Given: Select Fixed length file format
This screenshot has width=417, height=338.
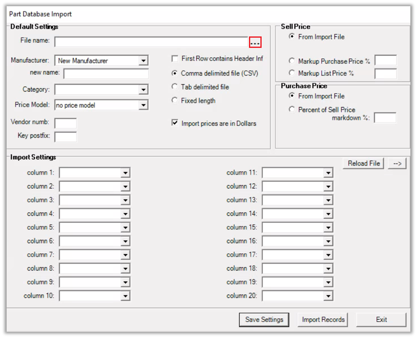Looking at the screenshot, I should tap(175, 101).
